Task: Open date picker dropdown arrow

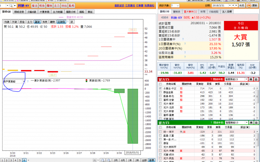Action: click(230, 5)
